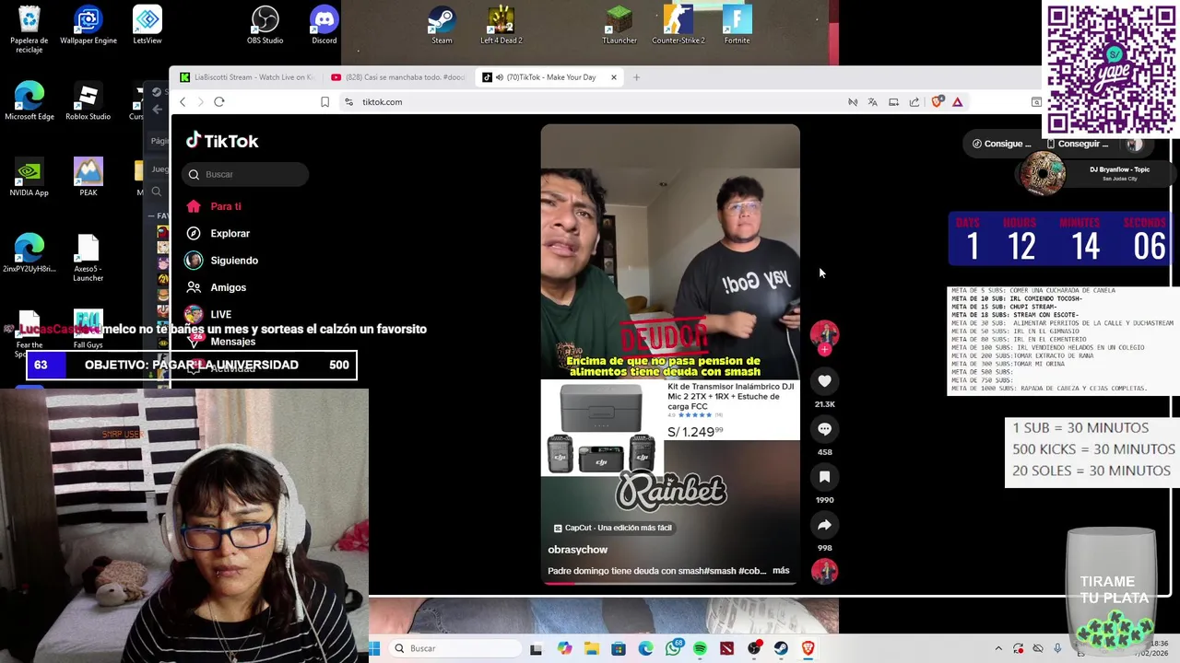Open Brave browser in the taskbar
This screenshot has height=663, width=1180.
pyautogui.click(x=808, y=648)
